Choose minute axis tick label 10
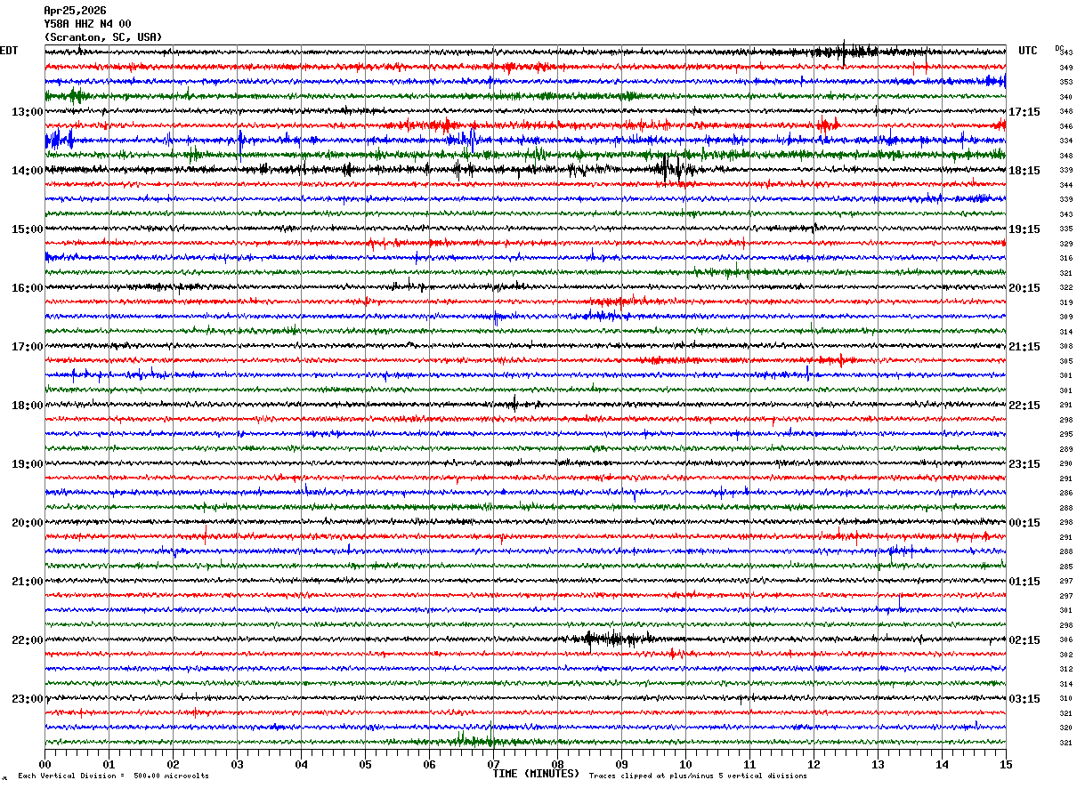Image resolution: width=1077 pixels, height=788 pixels. (x=685, y=764)
